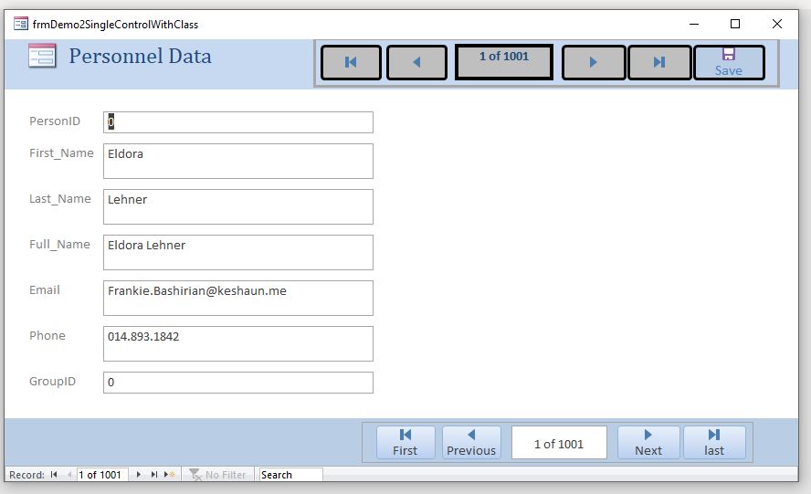
Task: Edit the Phone field 014.893.1842
Action: point(238,343)
